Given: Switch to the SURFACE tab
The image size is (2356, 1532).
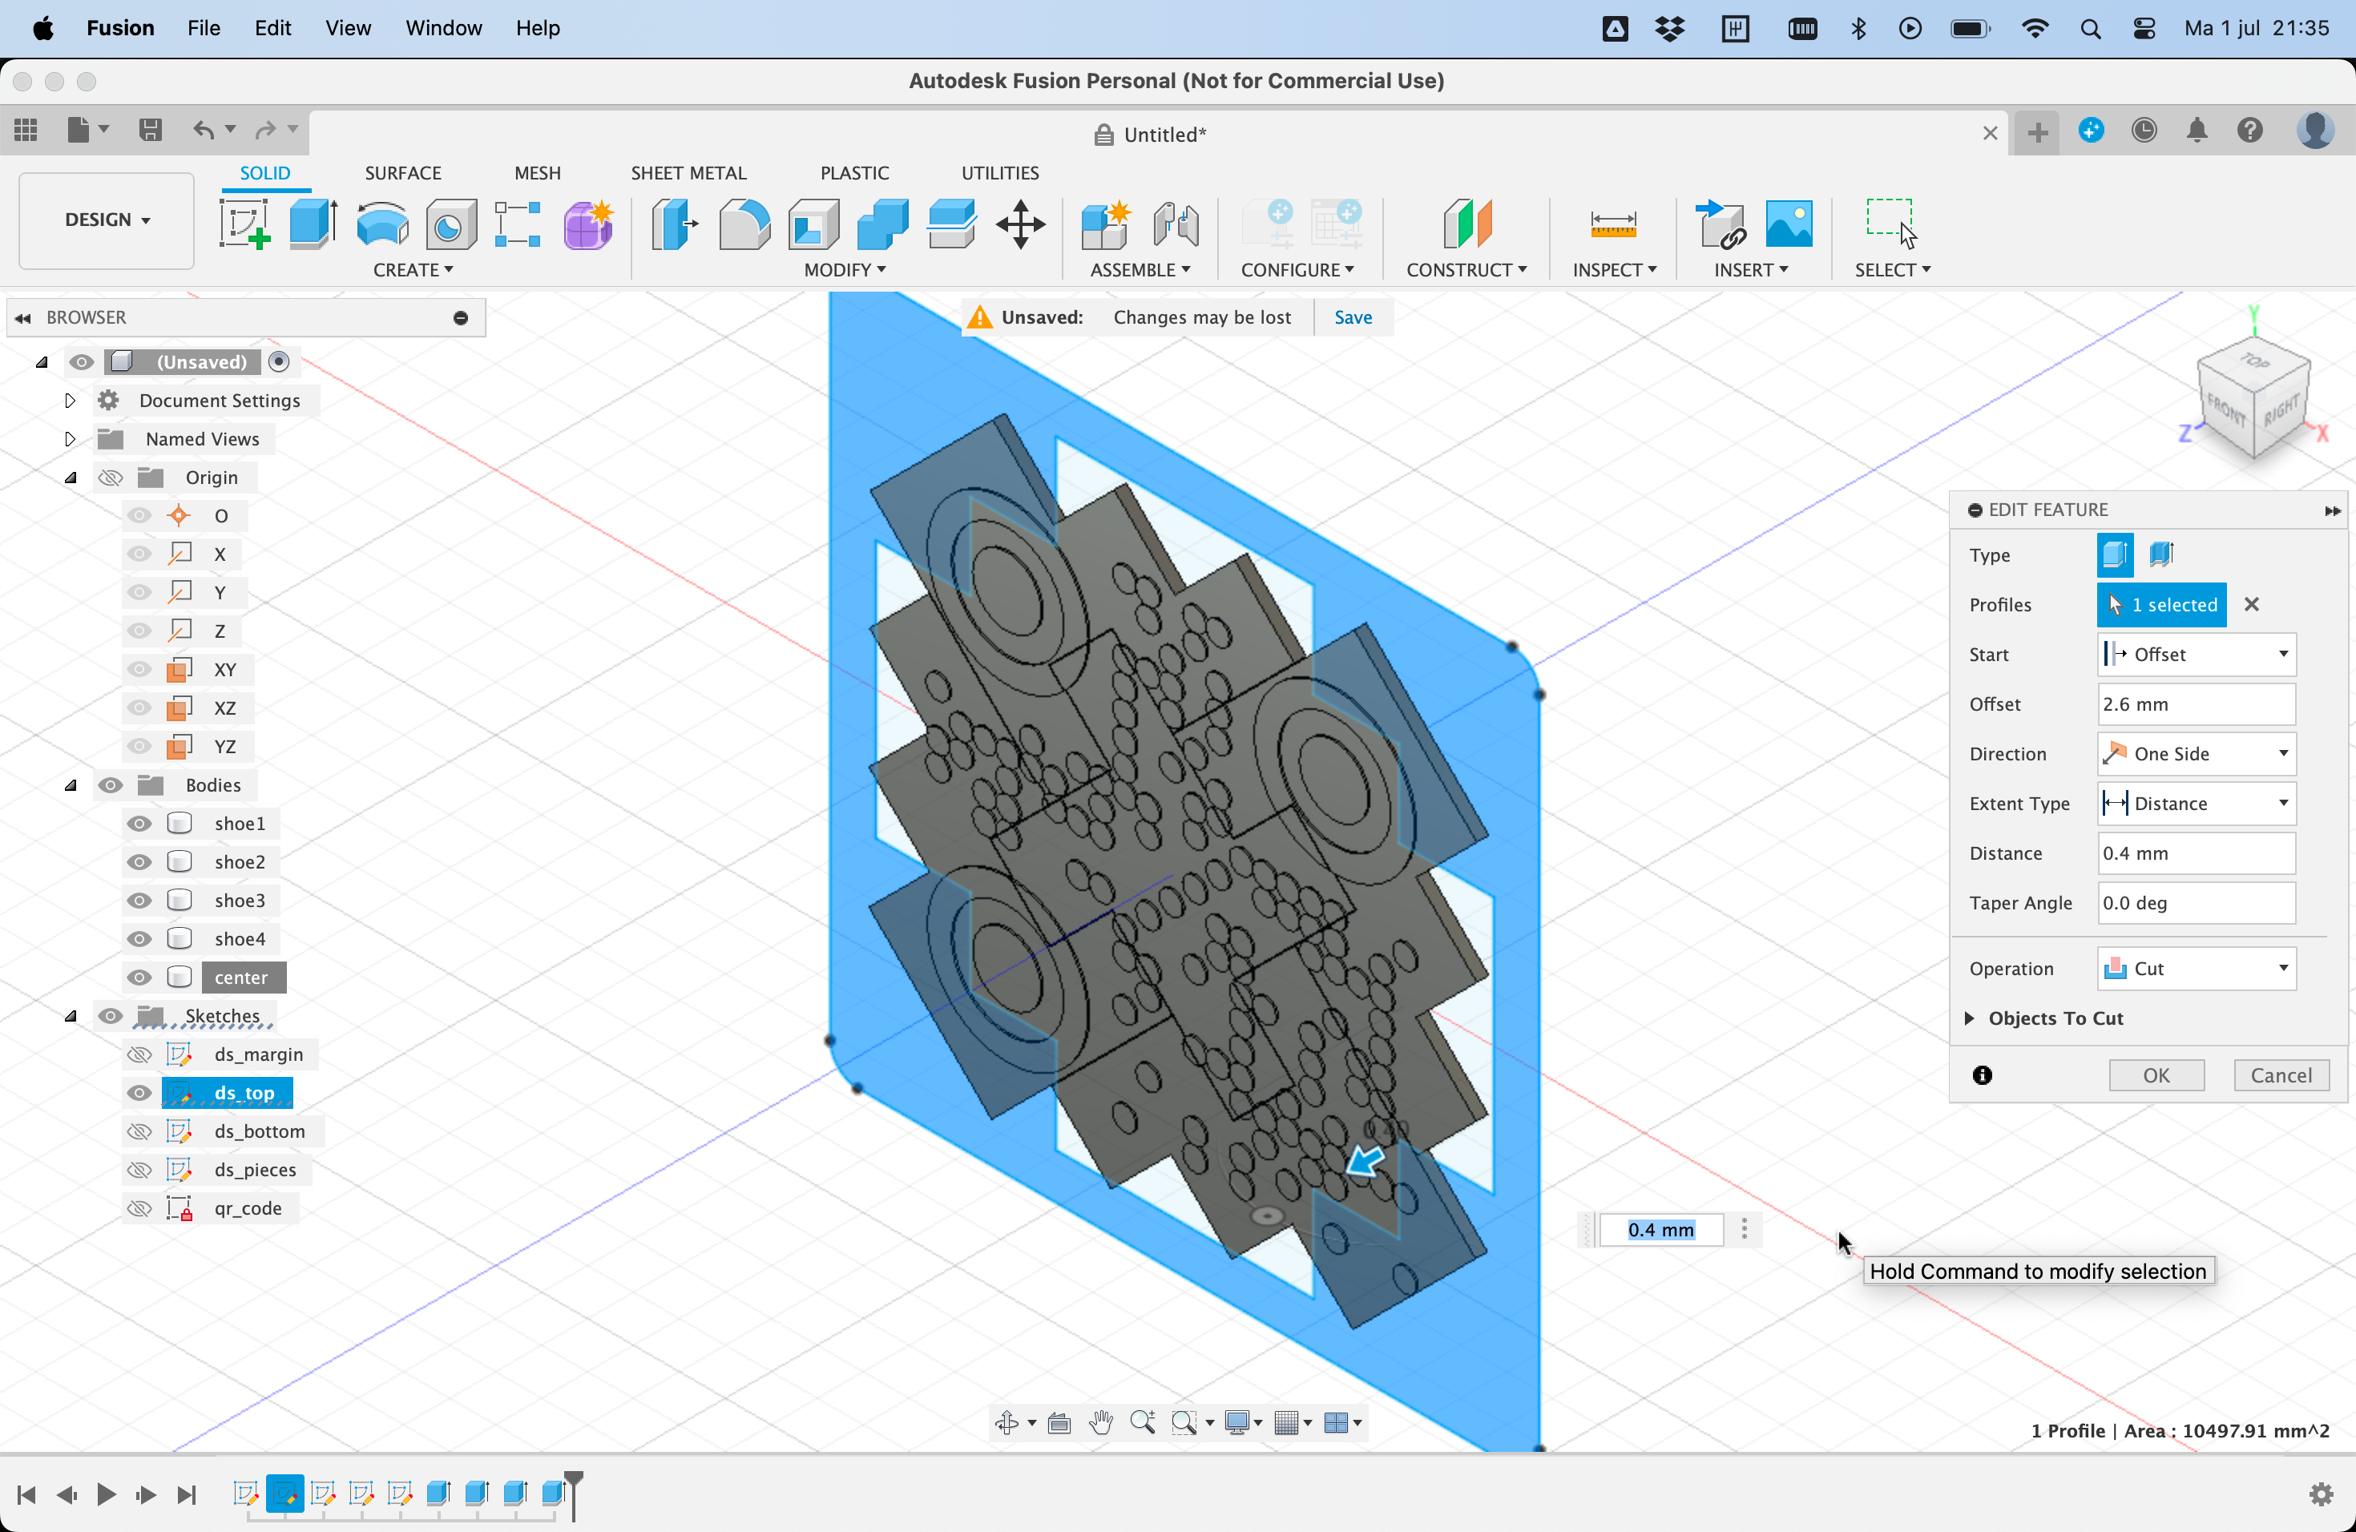Looking at the screenshot, I should coord(401,171).
